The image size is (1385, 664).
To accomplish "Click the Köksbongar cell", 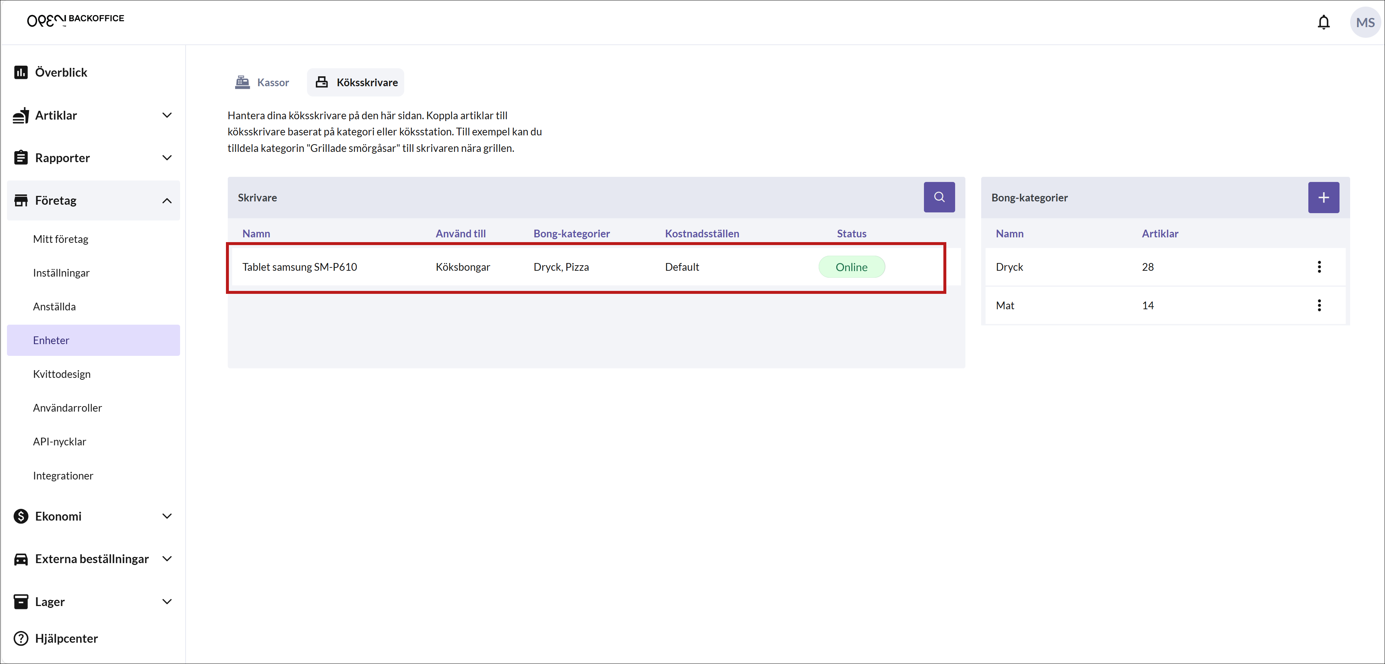I will pos(463,267).
